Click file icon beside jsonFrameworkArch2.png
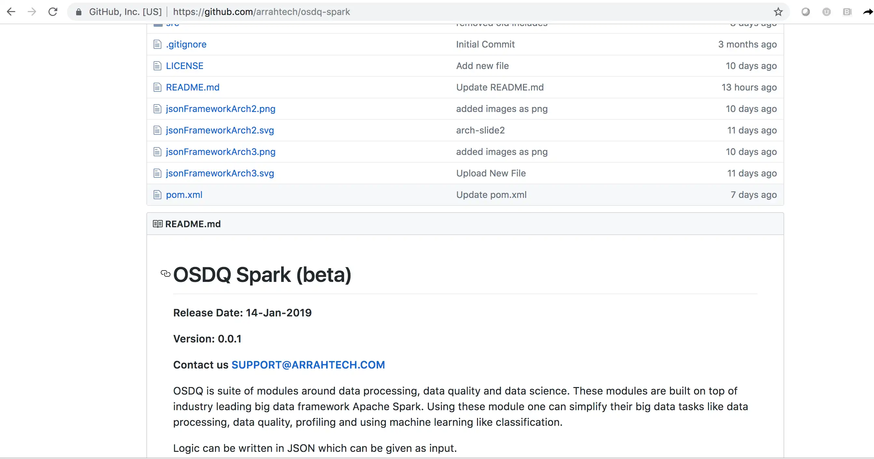The image size is (874, 459). click(157, 109)
